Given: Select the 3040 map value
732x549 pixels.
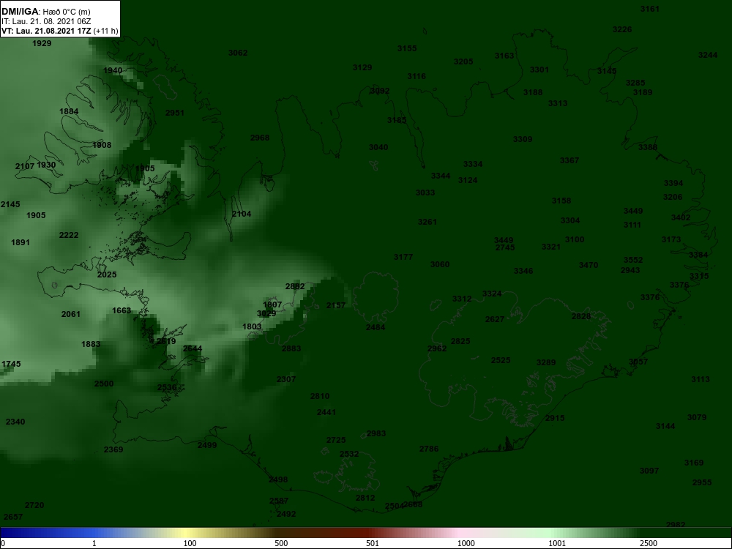Looking at the screenshot, I should click(378, 148).
